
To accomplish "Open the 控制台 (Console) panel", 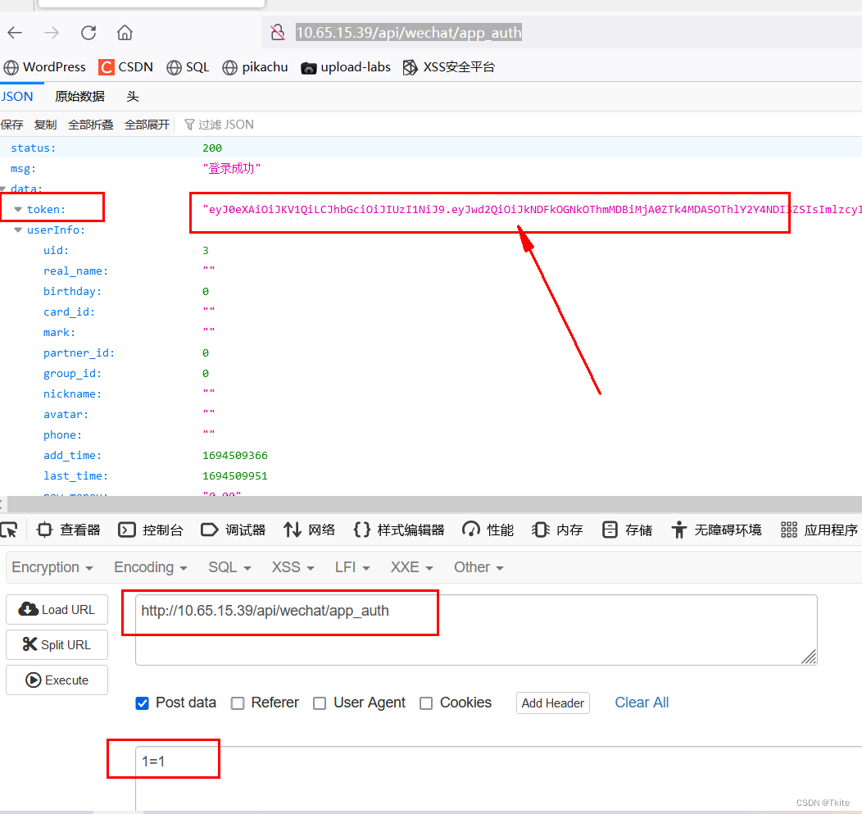I will tap(161, 530).
